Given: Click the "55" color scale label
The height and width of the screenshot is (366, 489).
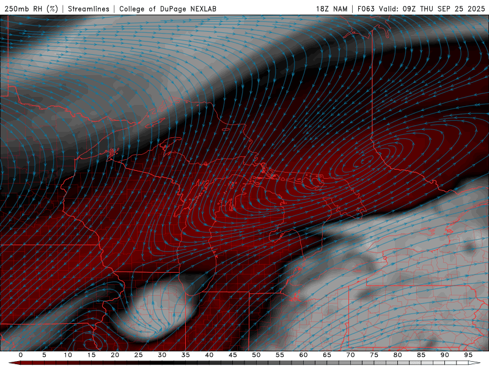Looking at the screenshot, I should [280, 355].
